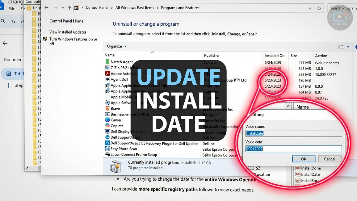
Task: Click the Currently installed programs icon
Action: (x=116, y=166)
